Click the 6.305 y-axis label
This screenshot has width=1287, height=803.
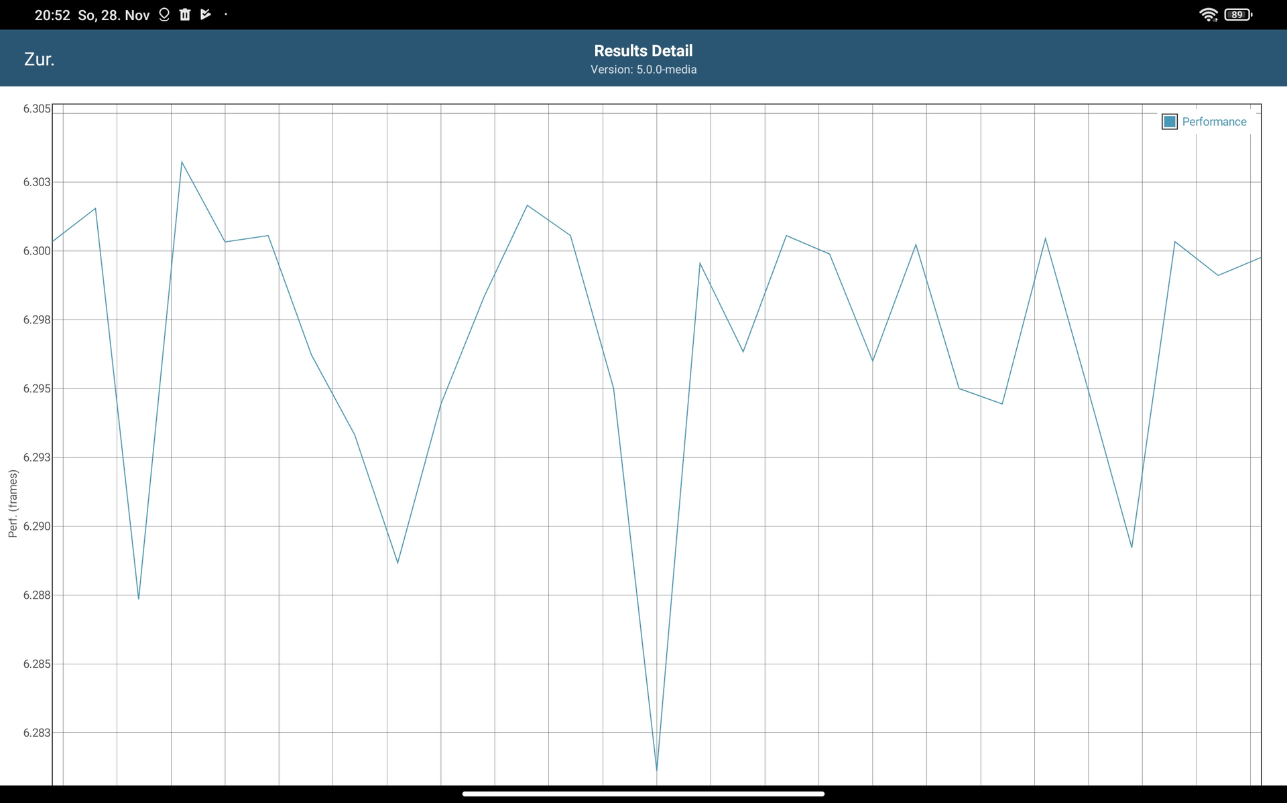37,109
